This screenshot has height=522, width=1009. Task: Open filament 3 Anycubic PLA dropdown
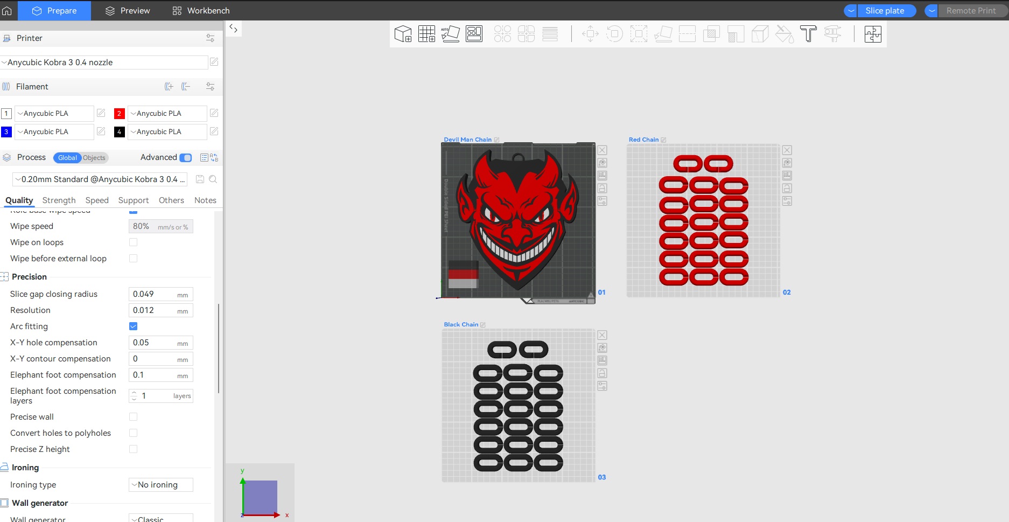click(x=54, y=132)
